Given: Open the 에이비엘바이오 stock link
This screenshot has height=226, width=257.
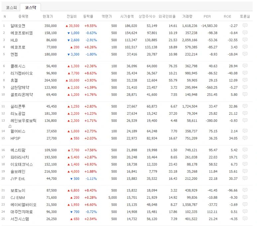Looking at the screenshot, I should (x=23, y=205).
